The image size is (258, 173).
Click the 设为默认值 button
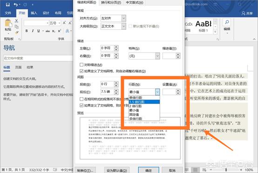[117, 171]
